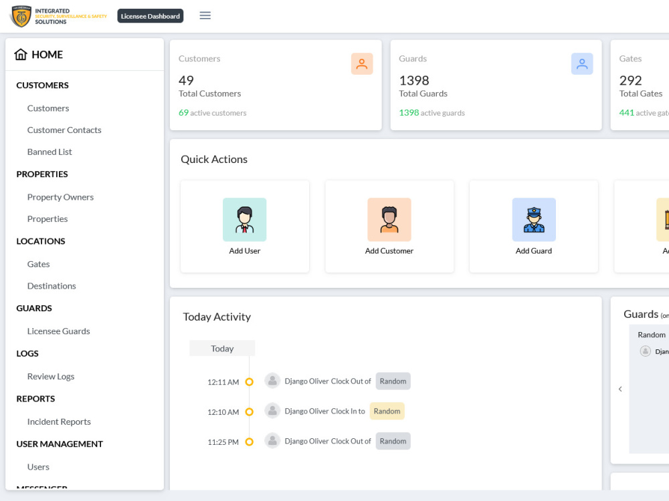Open Gates in the sidebar
This screenshot has width=669, height=501.
(x=38, y=264)
